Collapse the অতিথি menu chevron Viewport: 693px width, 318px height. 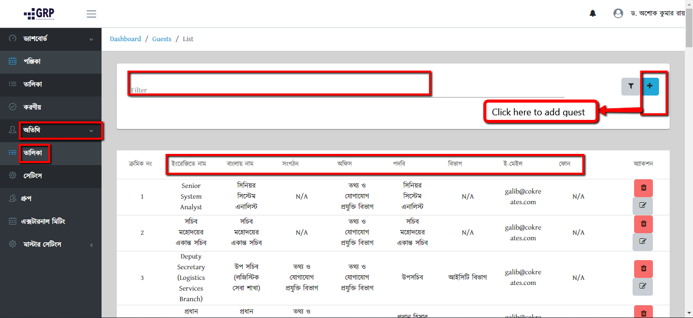tap(91, 131)
